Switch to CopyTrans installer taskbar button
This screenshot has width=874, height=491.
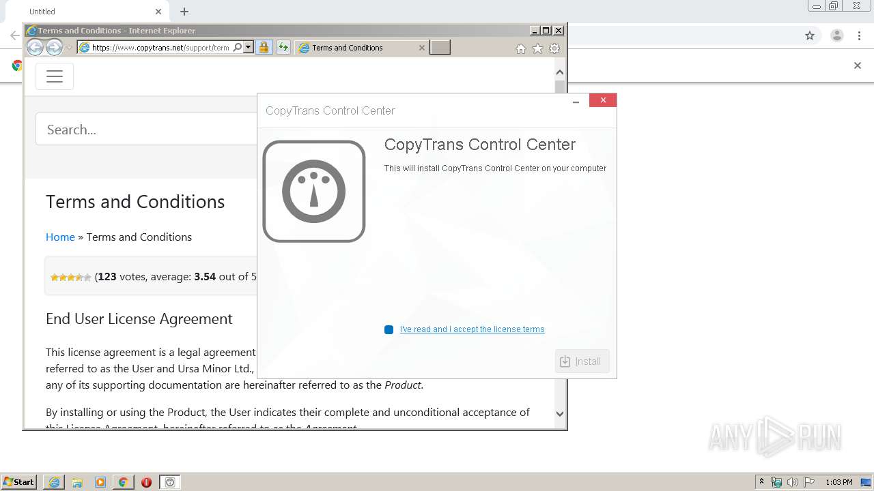(x=170, y=482)
